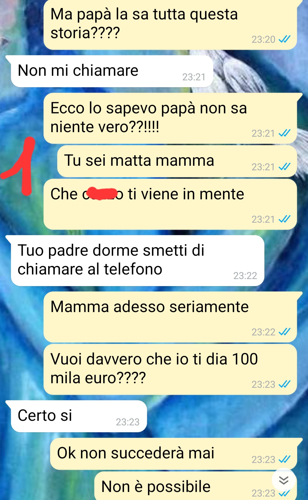Tap read ticks on 'Ok non succederà mai'

pos(284,459)
